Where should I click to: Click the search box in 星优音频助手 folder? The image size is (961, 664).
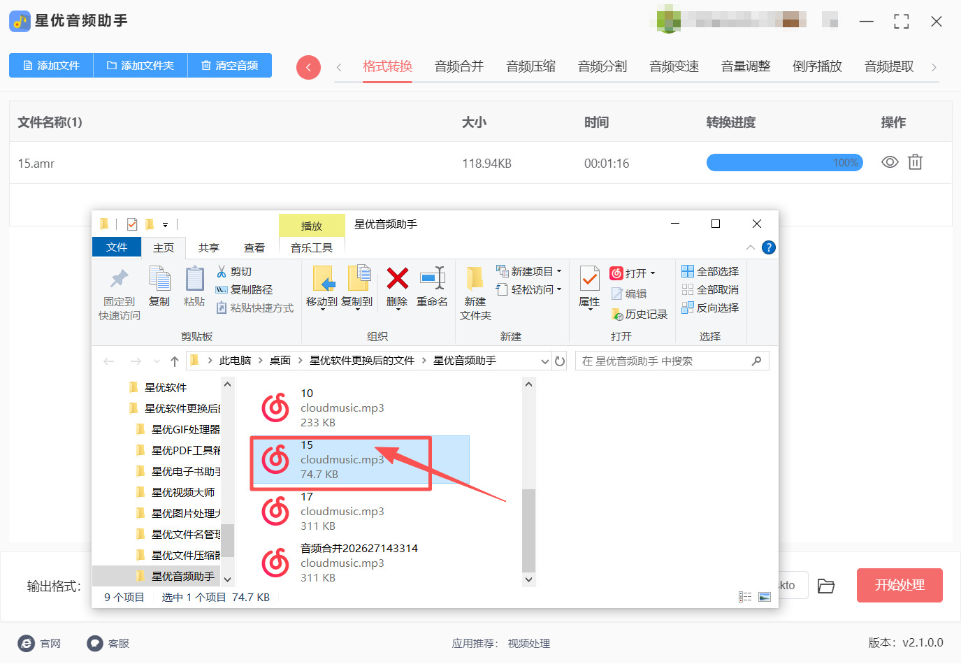point(672,361)
